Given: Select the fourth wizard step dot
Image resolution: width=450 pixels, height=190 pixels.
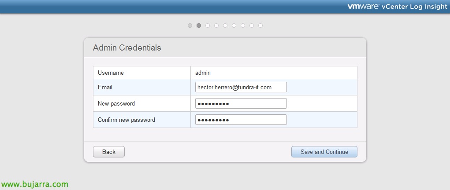Looking at the screenshot, I should pyautogui.click(x=216, y=26).
